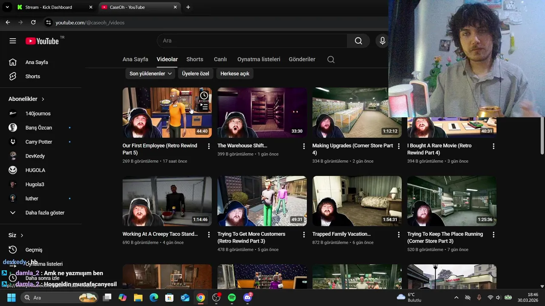
Task: Open options for Trapped Family Vacation video
Action: (399, 235)
